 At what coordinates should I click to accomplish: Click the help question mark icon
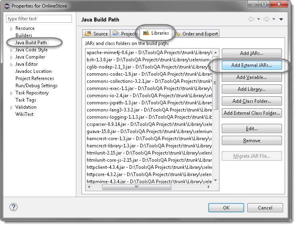pos(13,207)
